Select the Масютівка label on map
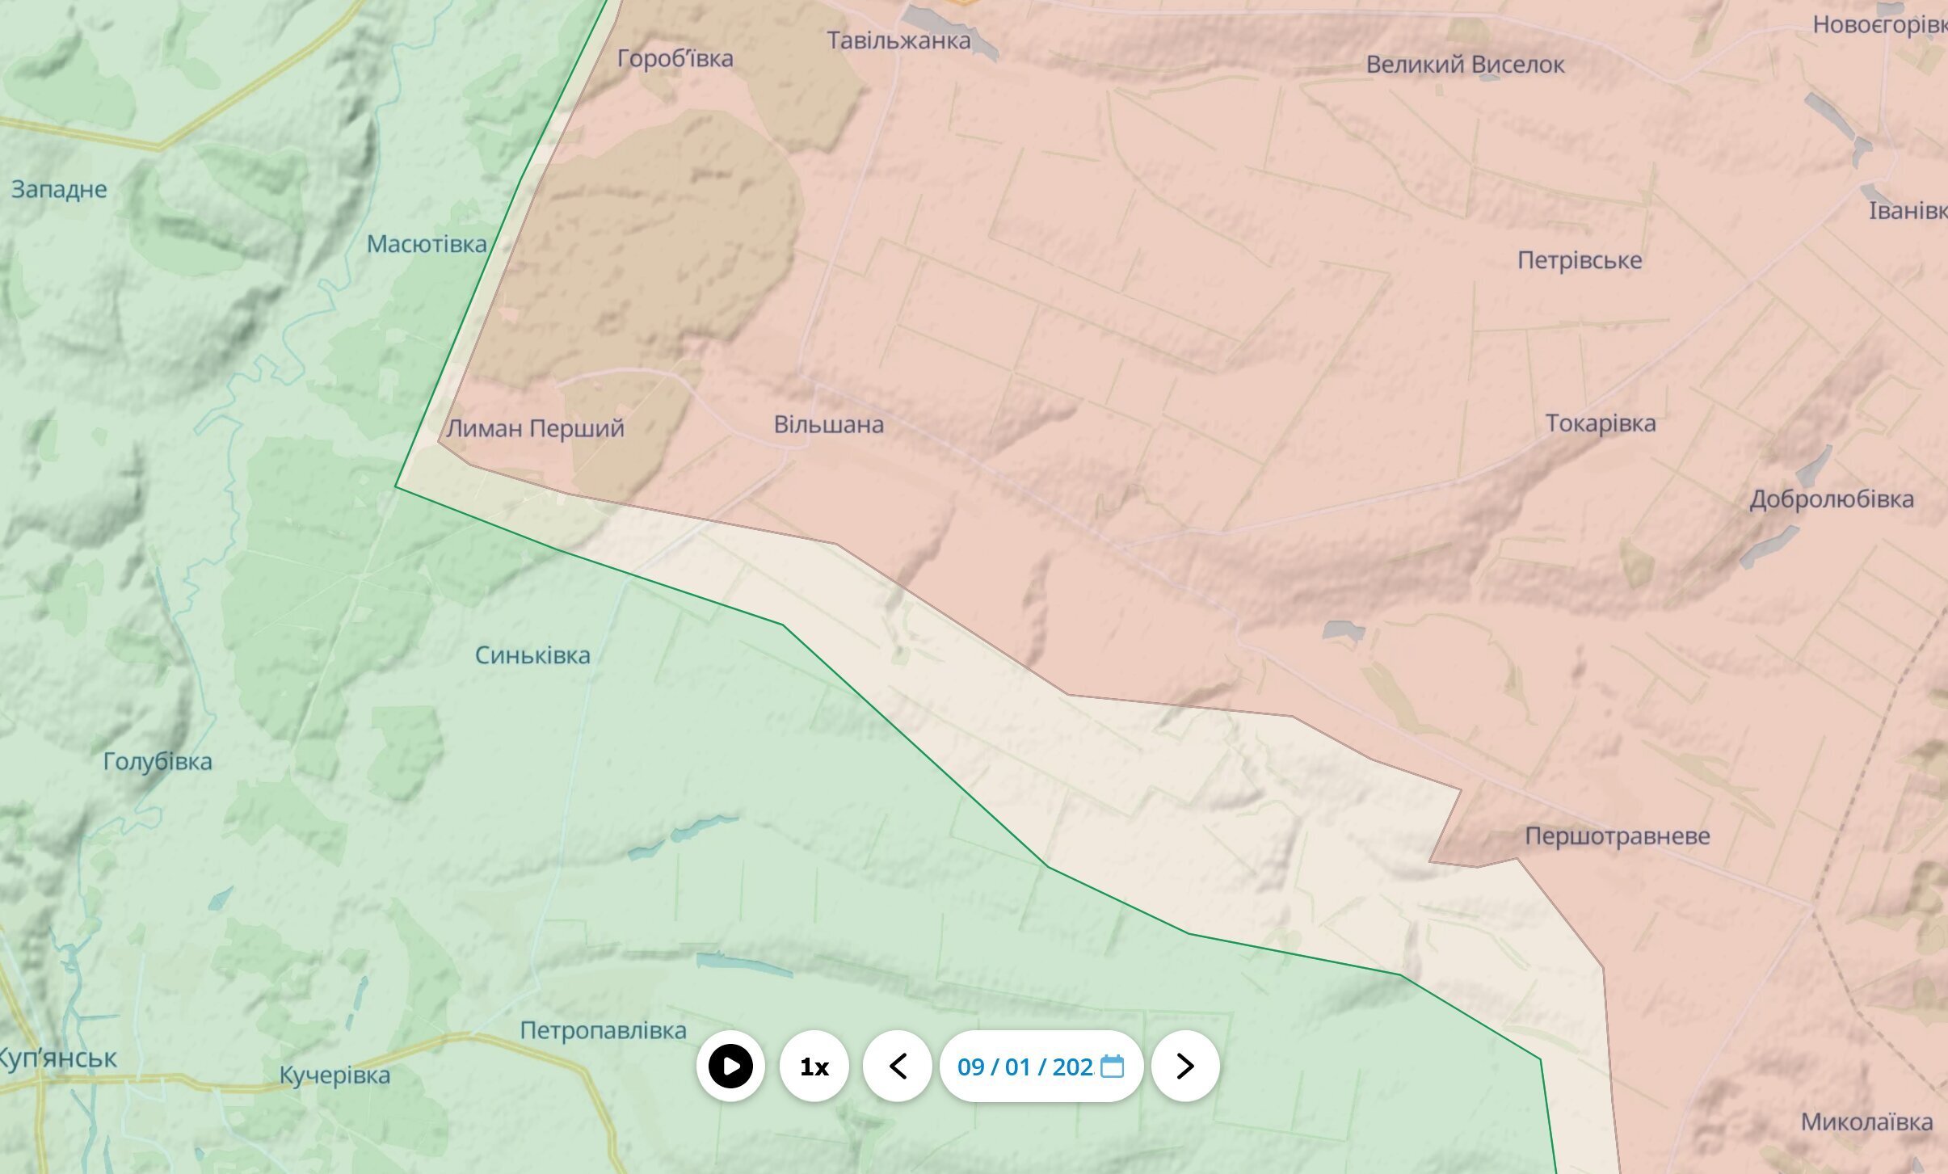Image resolution: width=1948 pixels, height=1174 pixels. tap(427, 244)
